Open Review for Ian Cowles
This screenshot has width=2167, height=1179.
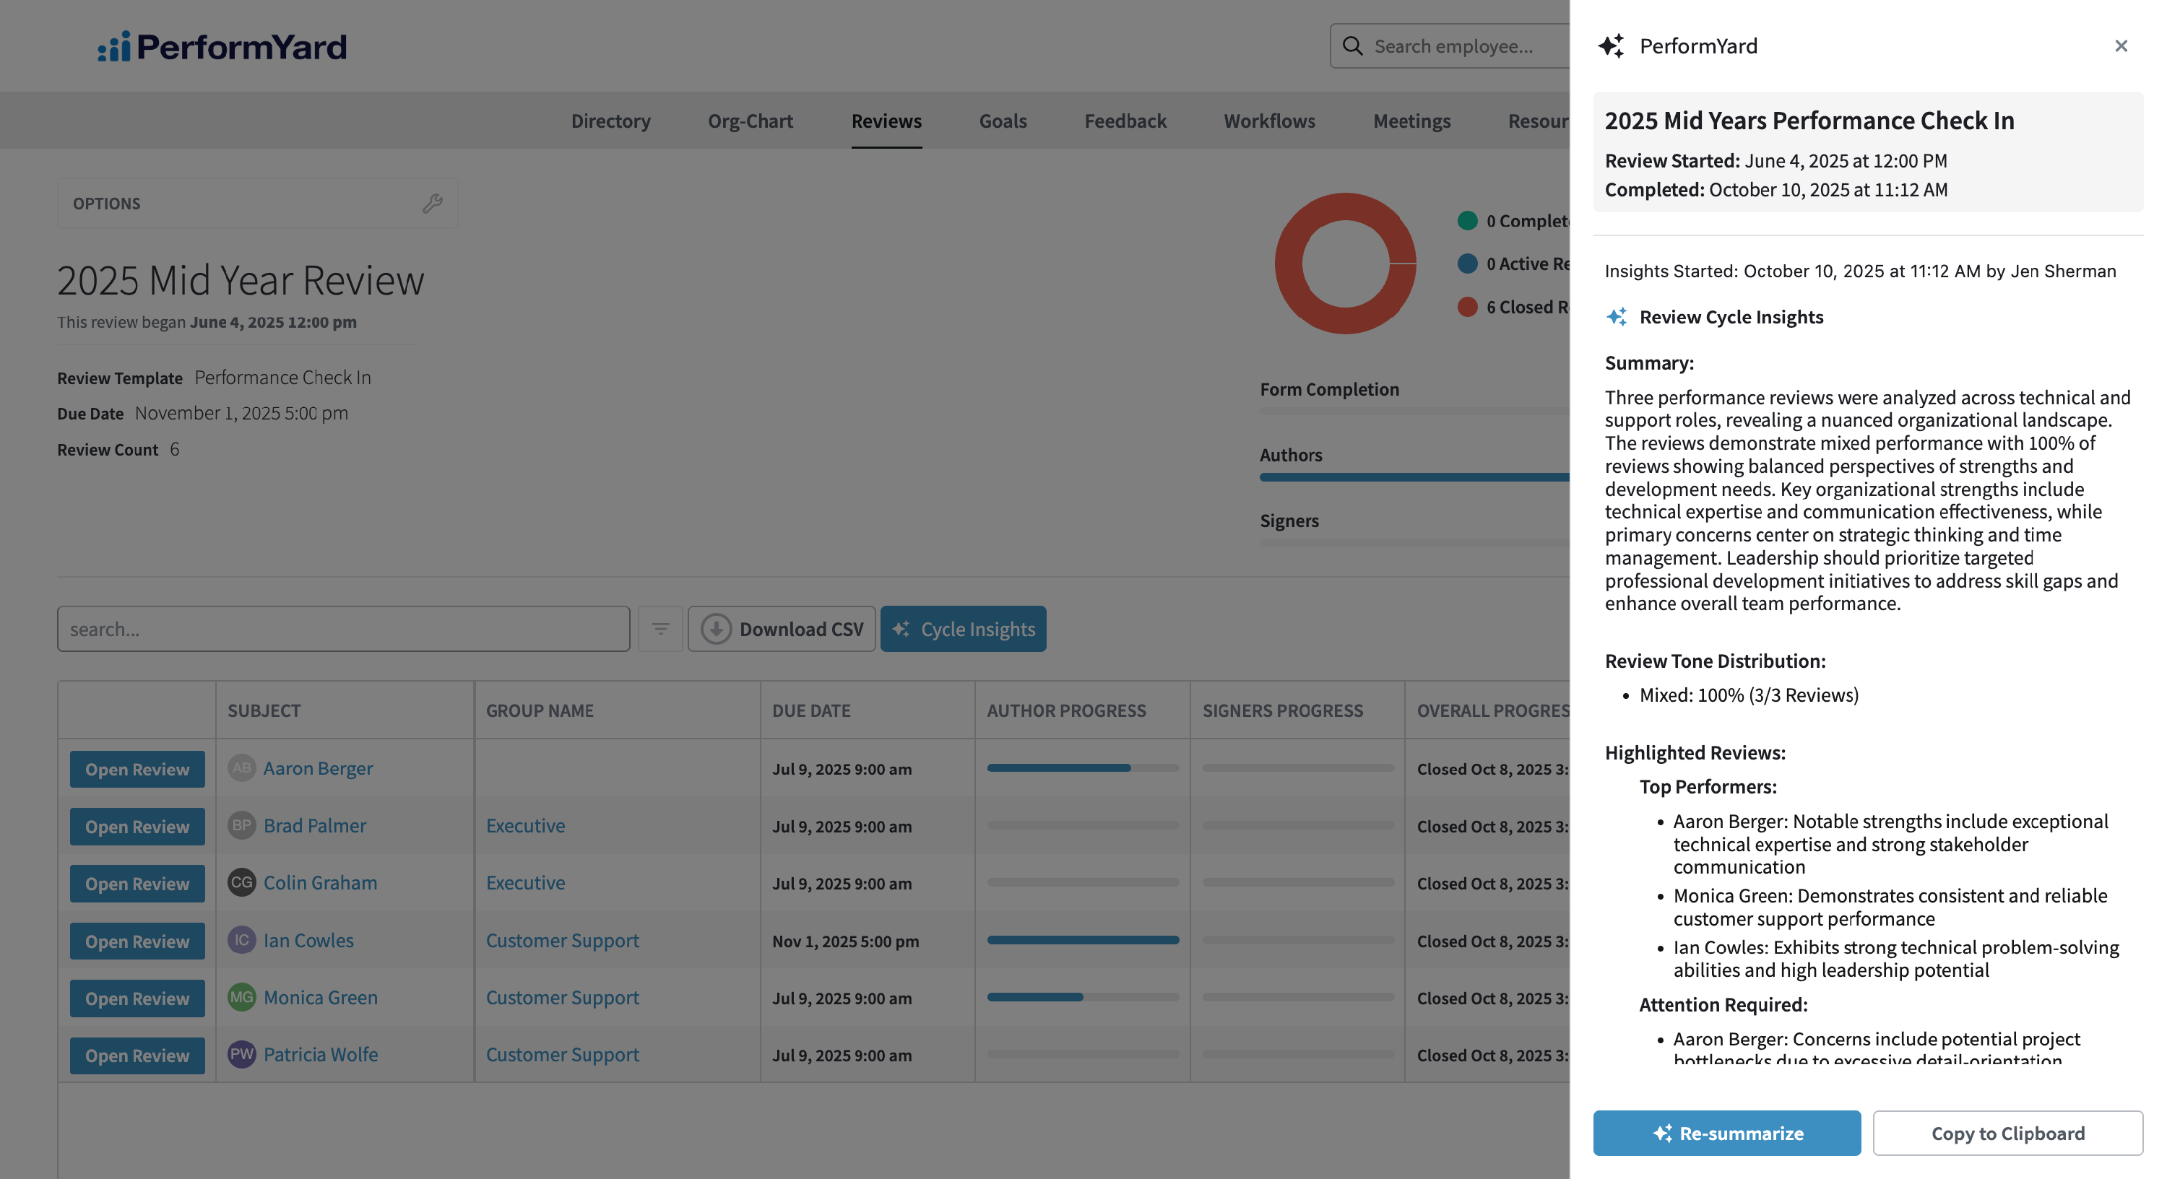[x=137, y=941]
